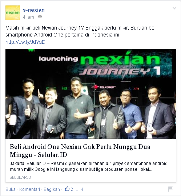View the 4 comments count

click(x=82, y=189)
